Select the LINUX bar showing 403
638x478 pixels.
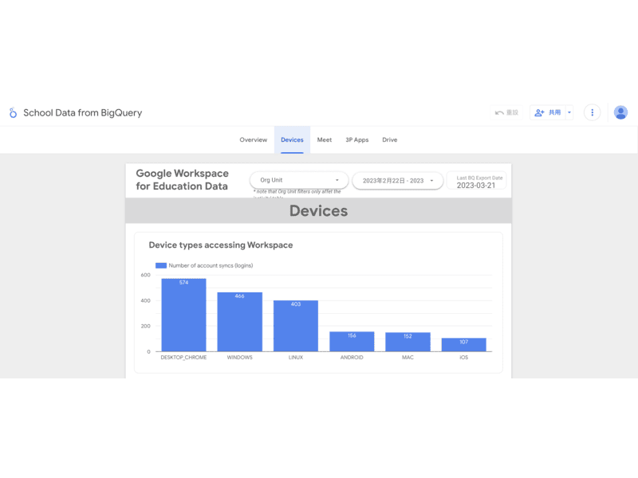click(296, 326)
